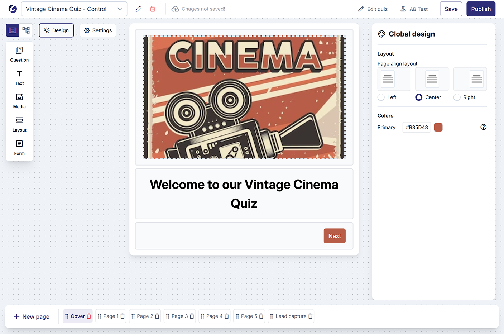Select the Media element tool
This screenshot has width=504, height=334.
[x=19, y=101]
